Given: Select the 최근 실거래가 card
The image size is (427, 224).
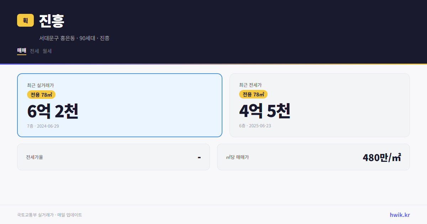Looking at the screenshot, I should (120, 105).
